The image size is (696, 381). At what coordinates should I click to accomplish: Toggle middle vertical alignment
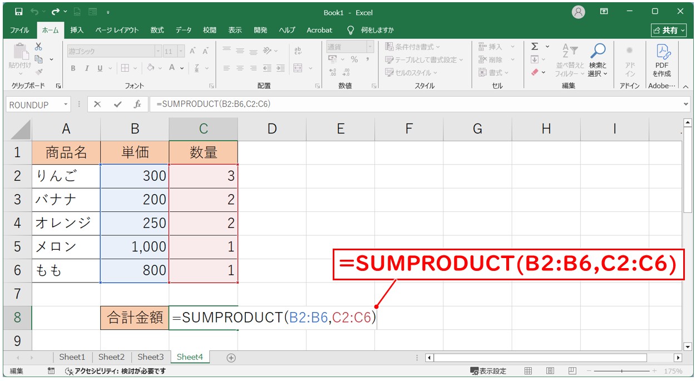click(x=240, y=51)
